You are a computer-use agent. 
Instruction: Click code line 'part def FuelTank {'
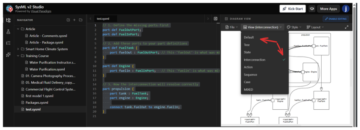pos(120,48)
